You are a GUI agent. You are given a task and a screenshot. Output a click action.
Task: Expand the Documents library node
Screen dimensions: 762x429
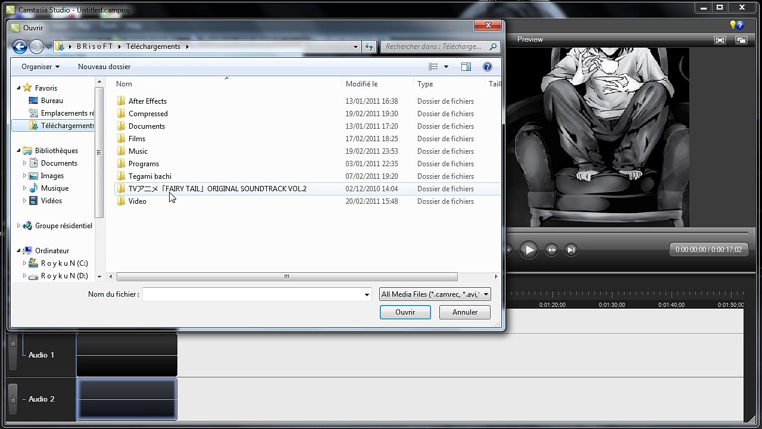pos(24,163)
